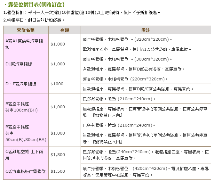Select the B區空中帳篷 架高50cm(B),80cm(BA) cell

(26, 133)
